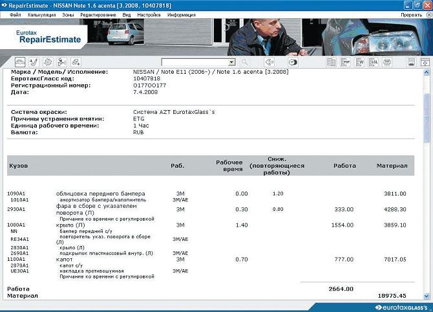Open the Информация menu
433x312 pixels.
point(182,15)
